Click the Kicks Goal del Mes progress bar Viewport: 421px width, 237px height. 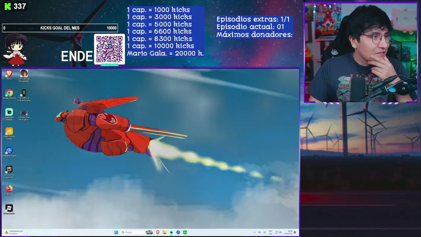point(60,28)
